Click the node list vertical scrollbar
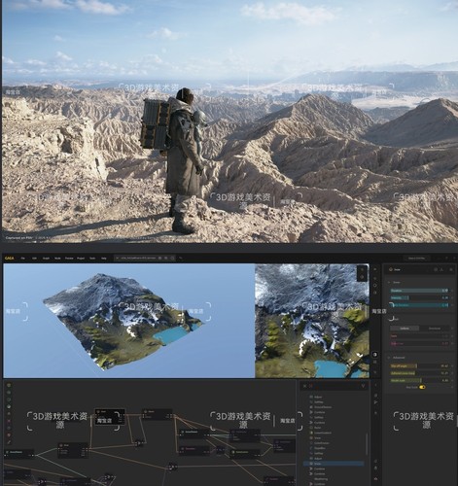 pyautogui.click(x=367, y=444)
